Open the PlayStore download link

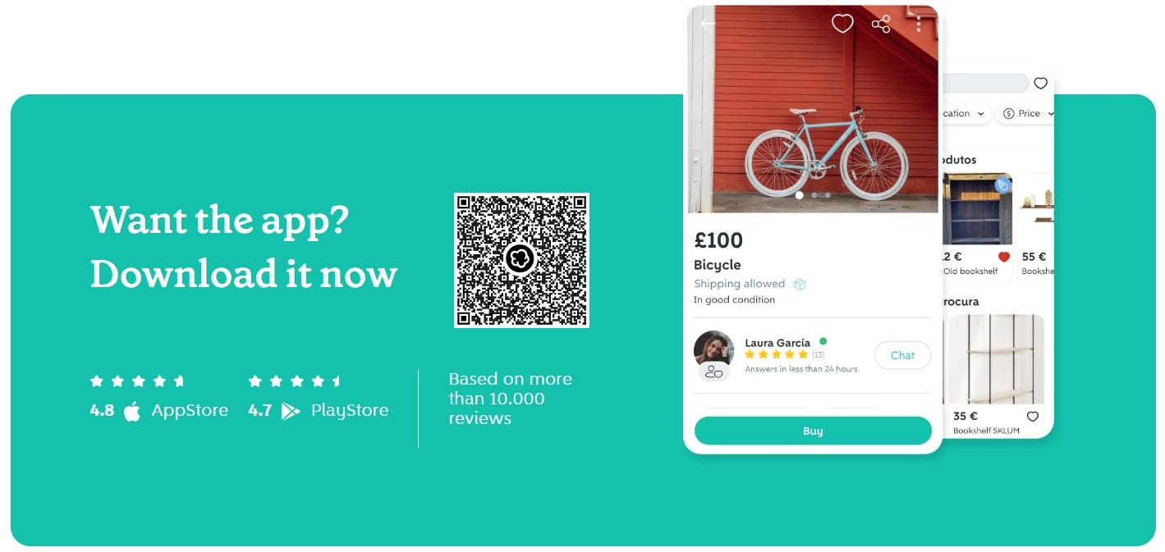pyautogui.click(x=319, y=410)
